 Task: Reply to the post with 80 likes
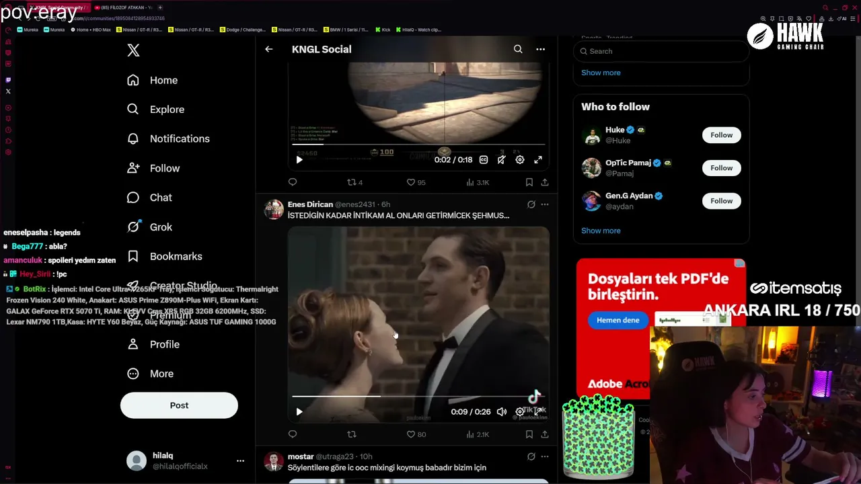293,434
